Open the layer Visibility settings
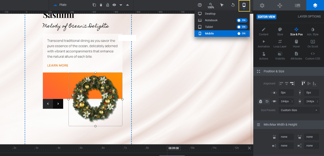Viewport: 324px width, 156px height. (x=280, y=56)
